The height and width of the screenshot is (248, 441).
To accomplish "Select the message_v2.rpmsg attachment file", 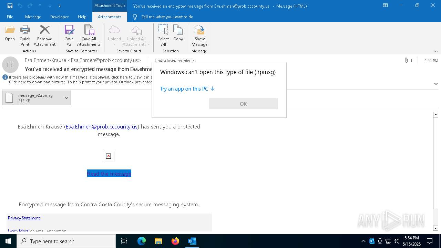I will (x=33, y=98).
